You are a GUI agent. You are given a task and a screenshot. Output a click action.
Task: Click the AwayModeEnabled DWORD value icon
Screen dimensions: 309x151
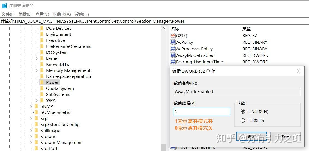pyautogui.click(x=173, y=55)
